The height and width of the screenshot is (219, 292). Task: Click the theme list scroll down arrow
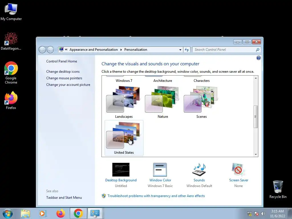pos(256,154)
